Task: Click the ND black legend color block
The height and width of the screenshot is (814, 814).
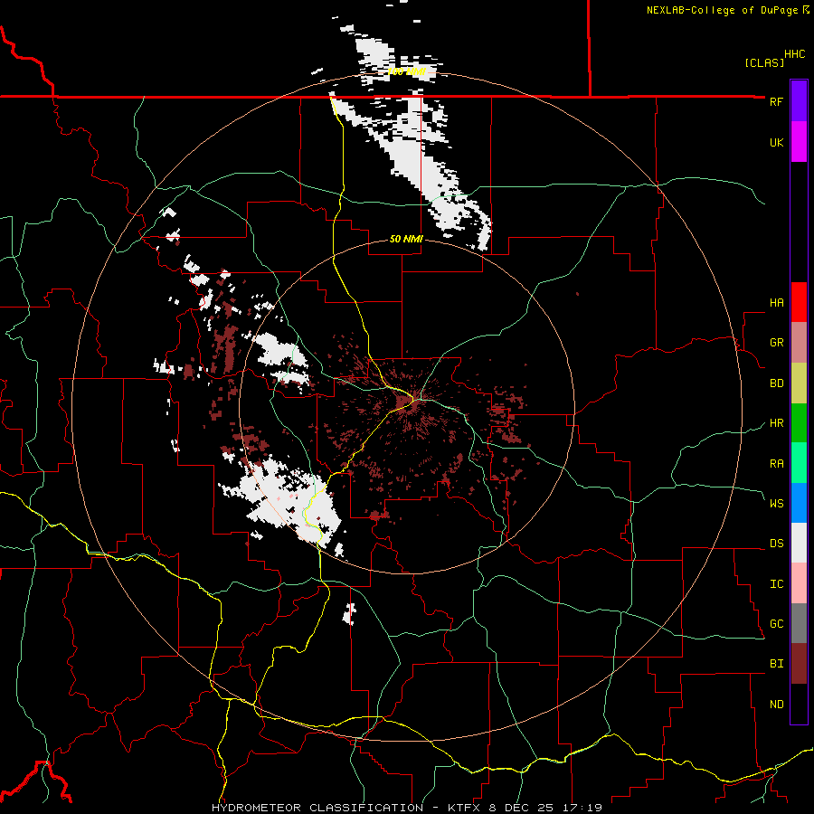Action: [799, 704]
